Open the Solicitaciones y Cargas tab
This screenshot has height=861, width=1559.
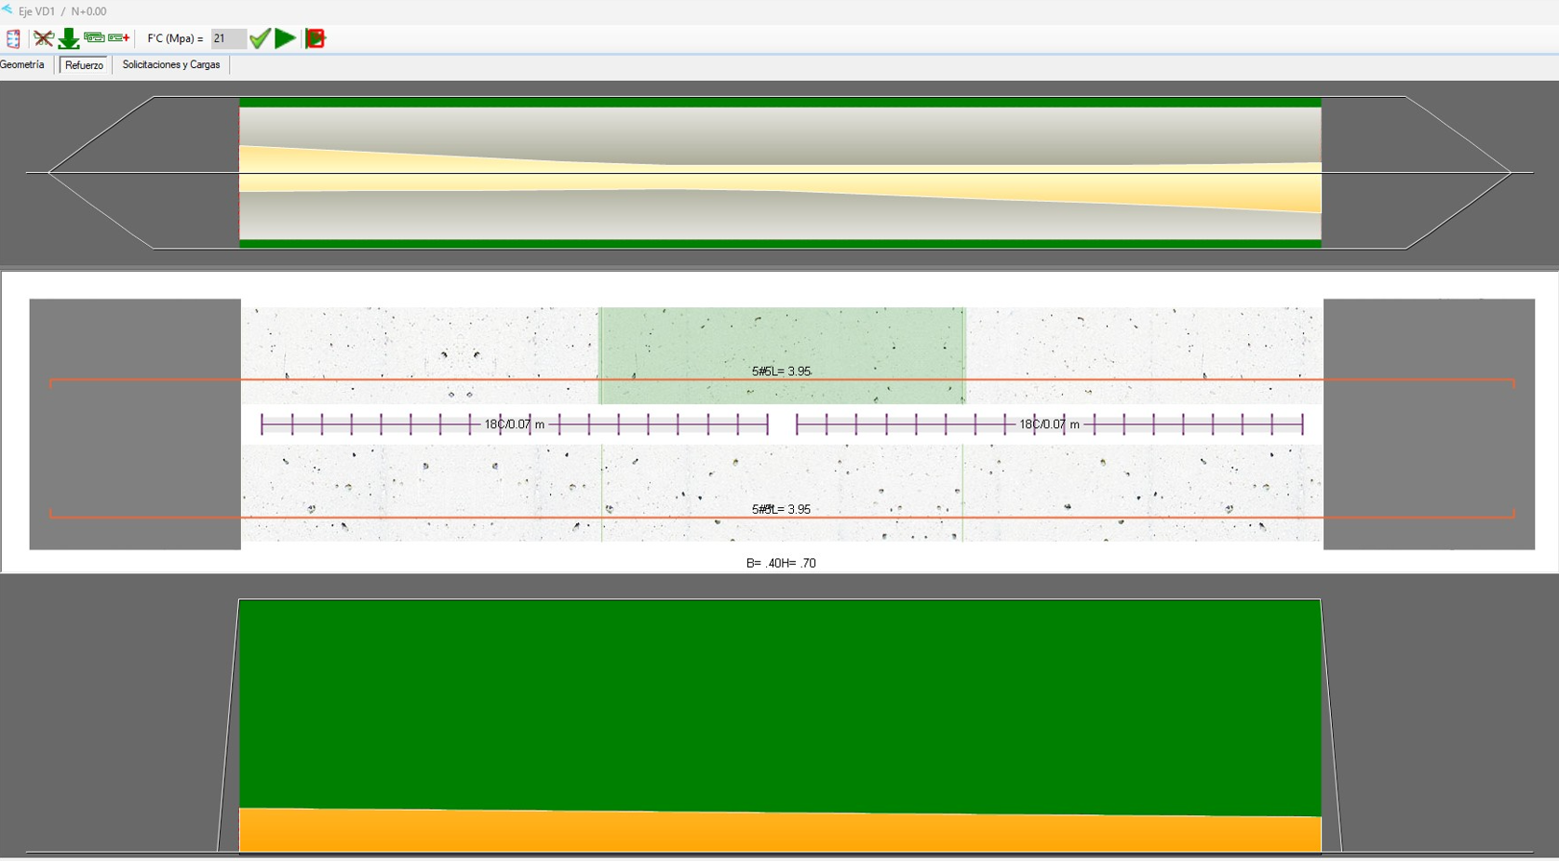pyautogui.click(x=171, y=65)
